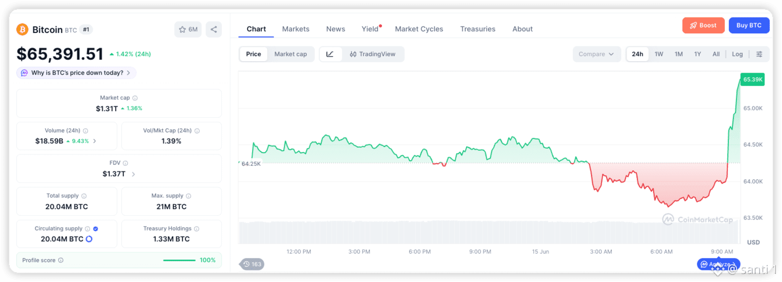Screen dimensions: 782x282
Task: Click the green 65.39K price label
Action: pos(752,79)
